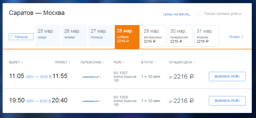Click the right chevron beside Позже
The height and width of the screenshot is (118, 256).
pyautogui.click(x=242, y=37)
